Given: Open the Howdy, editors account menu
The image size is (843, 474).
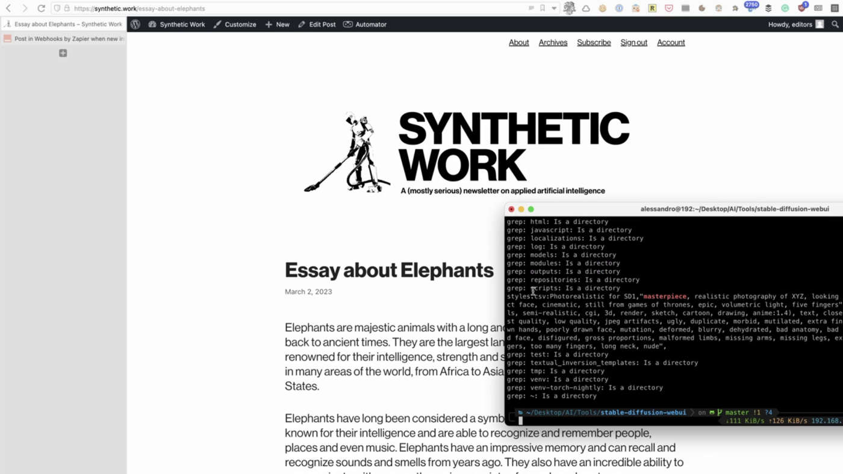Looking at the screenshot, I should click(795, 25).
